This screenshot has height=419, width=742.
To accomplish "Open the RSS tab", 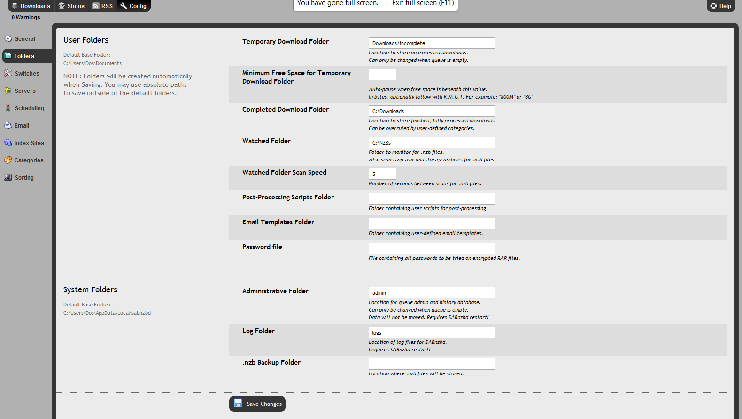I will (103, 6).
